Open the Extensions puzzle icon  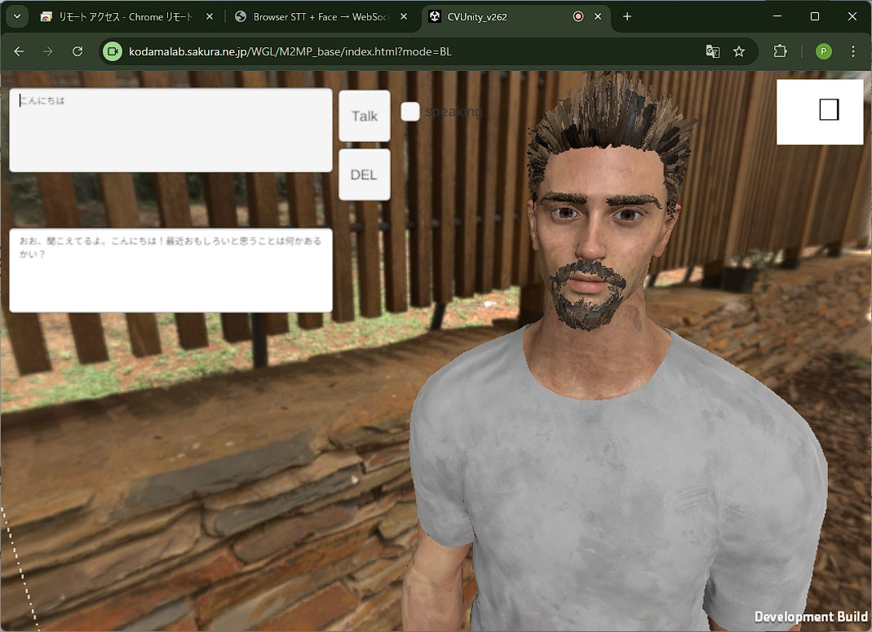point(780,51)
